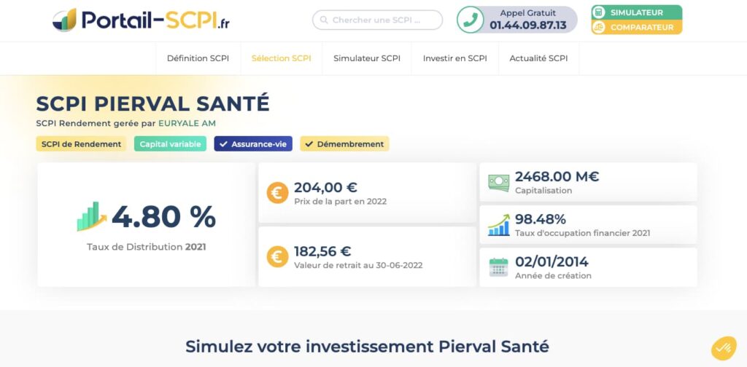
Task: Click the Démembrement checkmark tag
Action: 344,144
